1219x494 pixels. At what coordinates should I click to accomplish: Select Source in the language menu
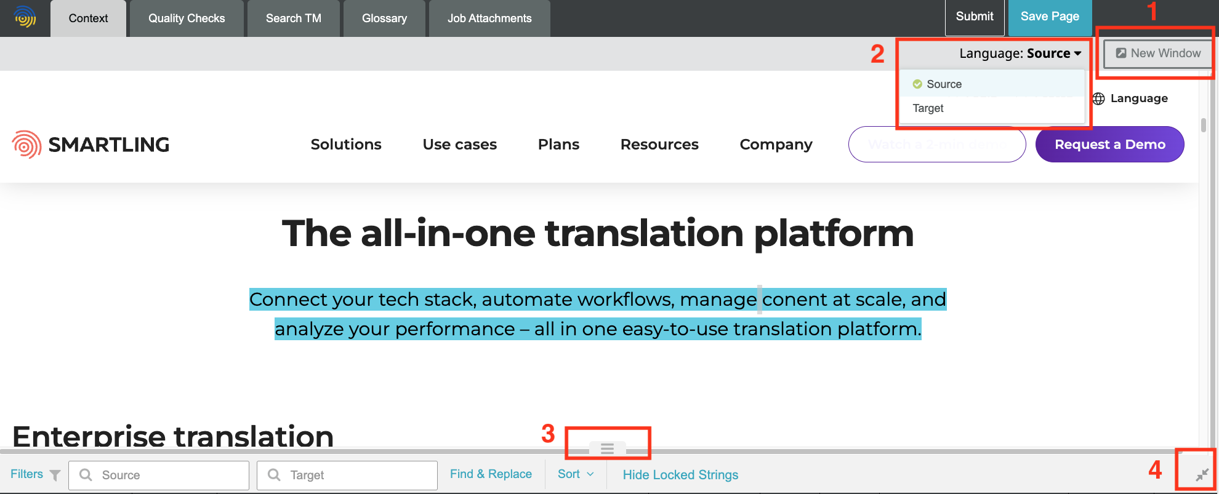point(992,84)
